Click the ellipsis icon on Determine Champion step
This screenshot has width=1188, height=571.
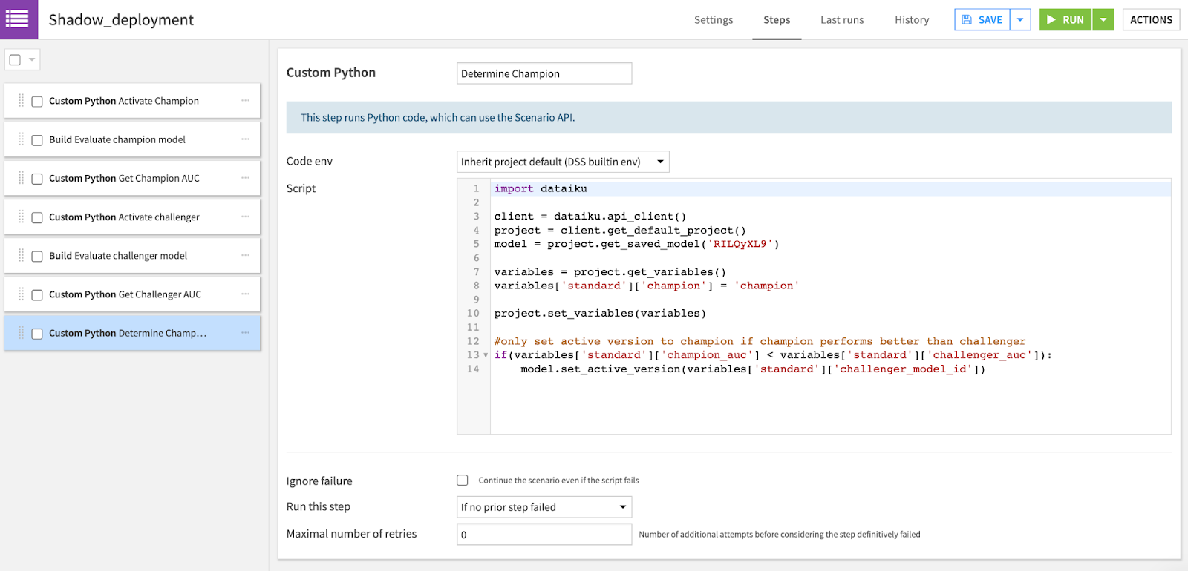245,333
